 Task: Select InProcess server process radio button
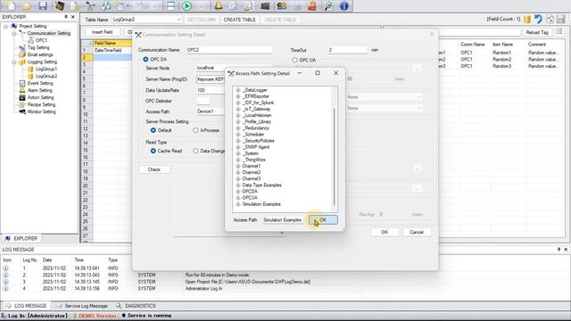(x=196, y=130)
